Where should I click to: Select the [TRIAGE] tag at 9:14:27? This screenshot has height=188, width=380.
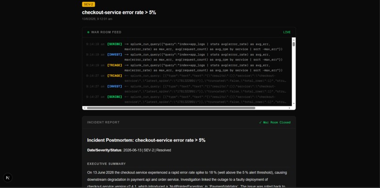pyautogui.click(x=115, y=76)
